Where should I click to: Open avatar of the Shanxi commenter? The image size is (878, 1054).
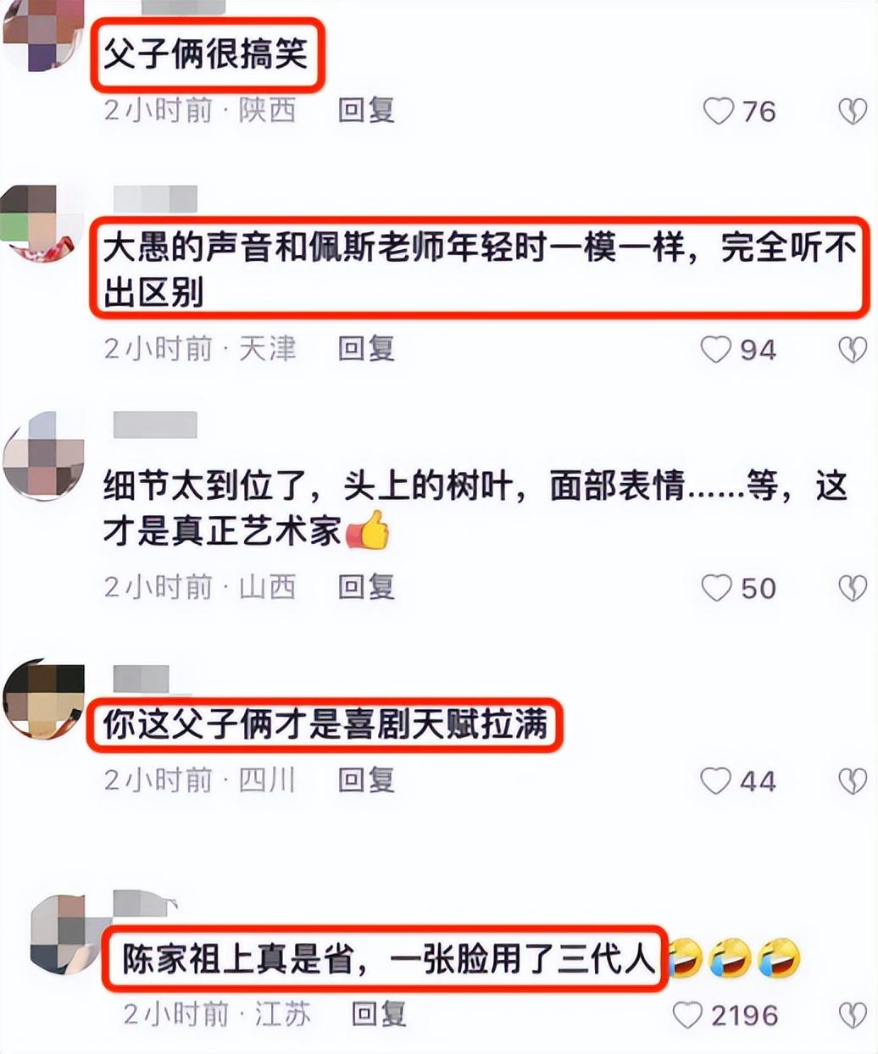point(42,456)
